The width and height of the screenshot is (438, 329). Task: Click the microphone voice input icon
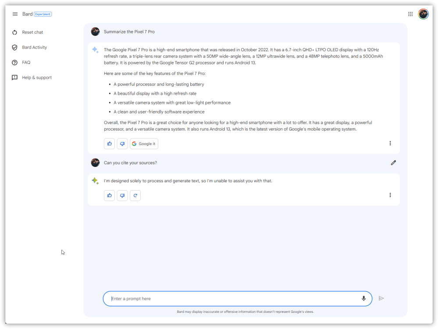pos(363,298)
